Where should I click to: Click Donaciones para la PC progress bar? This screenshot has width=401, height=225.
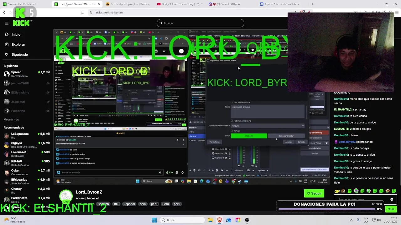[x=327, y=209]
